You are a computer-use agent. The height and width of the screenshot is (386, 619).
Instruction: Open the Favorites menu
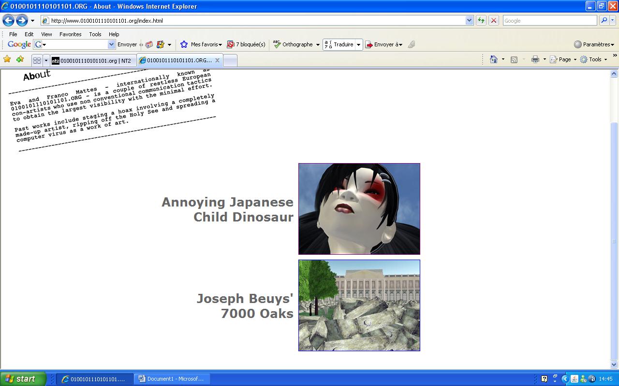(71, 34)
